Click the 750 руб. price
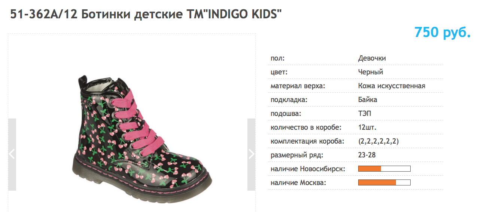 point(442,33)
